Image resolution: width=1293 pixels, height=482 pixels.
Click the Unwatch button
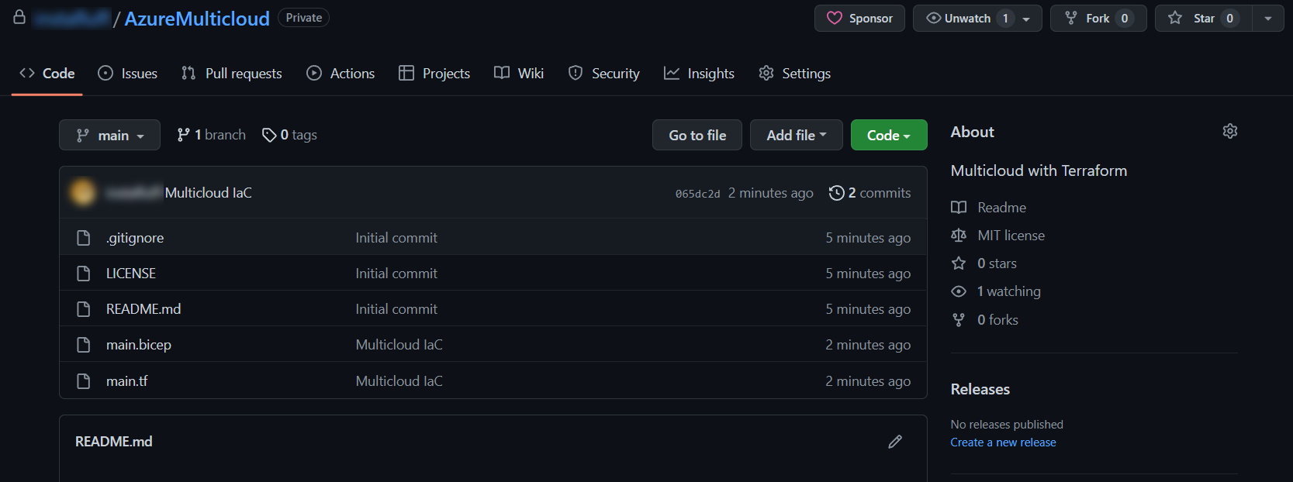[x=977, y=18]
